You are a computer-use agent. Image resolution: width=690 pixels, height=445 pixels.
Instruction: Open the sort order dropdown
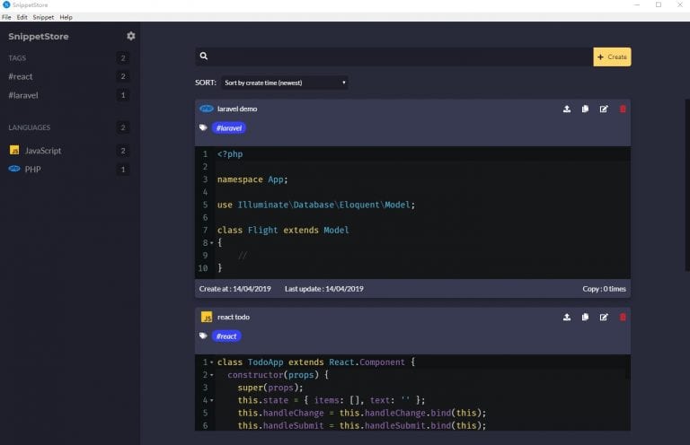point(284,83)
